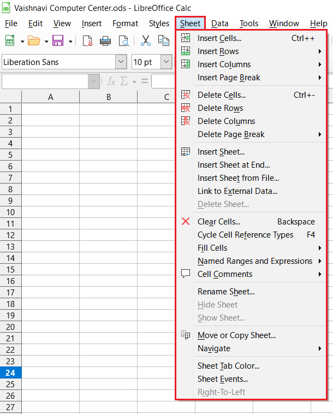Open the Insert menu
Viewport: 333px width, 414px height.
tap(92, 23)
